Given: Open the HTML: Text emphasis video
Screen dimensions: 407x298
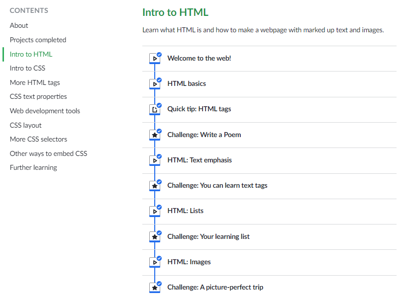Looking at the screenshot, I should tap(200, 160).
